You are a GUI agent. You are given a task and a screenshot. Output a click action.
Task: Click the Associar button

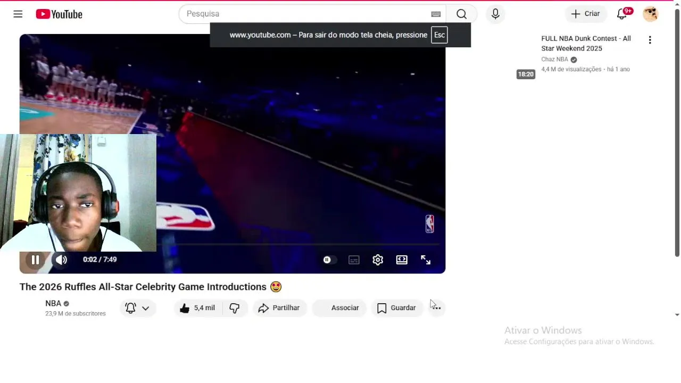coord(339,307)
